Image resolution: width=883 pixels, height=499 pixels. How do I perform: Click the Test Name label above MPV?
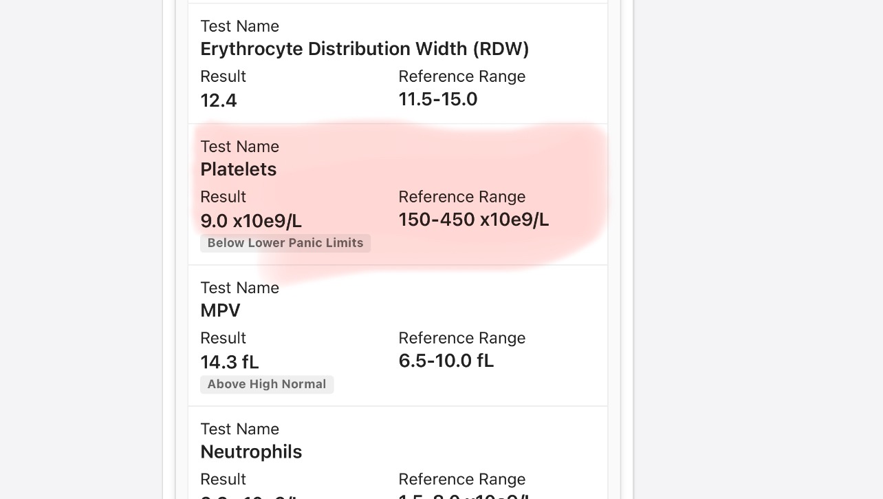coord(239,288)
